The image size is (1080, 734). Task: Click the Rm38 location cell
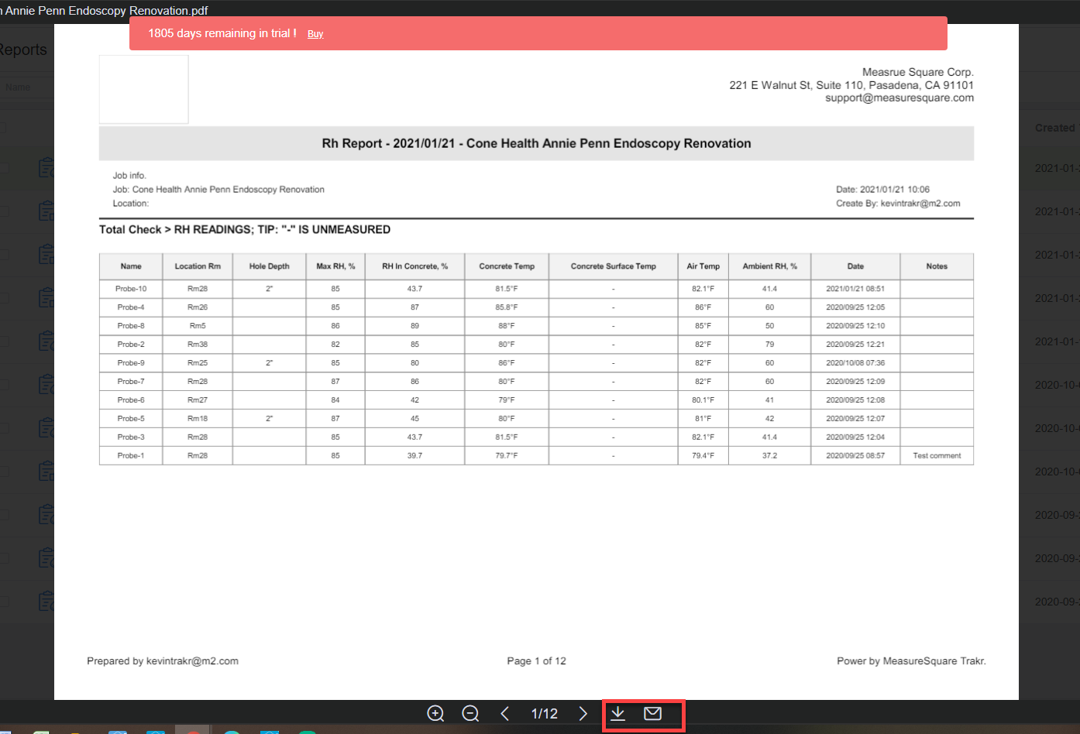click(198, 345)
